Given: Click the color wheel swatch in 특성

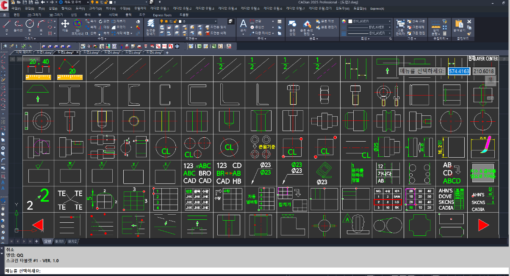Looking at the screenshot, I should pyautogui.click(x=344, y=21).
